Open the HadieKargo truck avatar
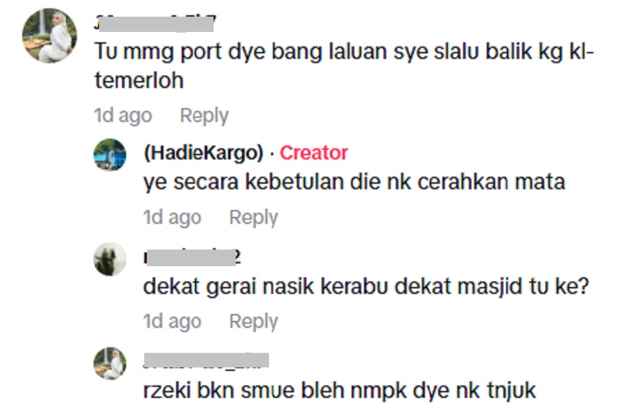Screen dimensions: 624x409 (110, 155)
